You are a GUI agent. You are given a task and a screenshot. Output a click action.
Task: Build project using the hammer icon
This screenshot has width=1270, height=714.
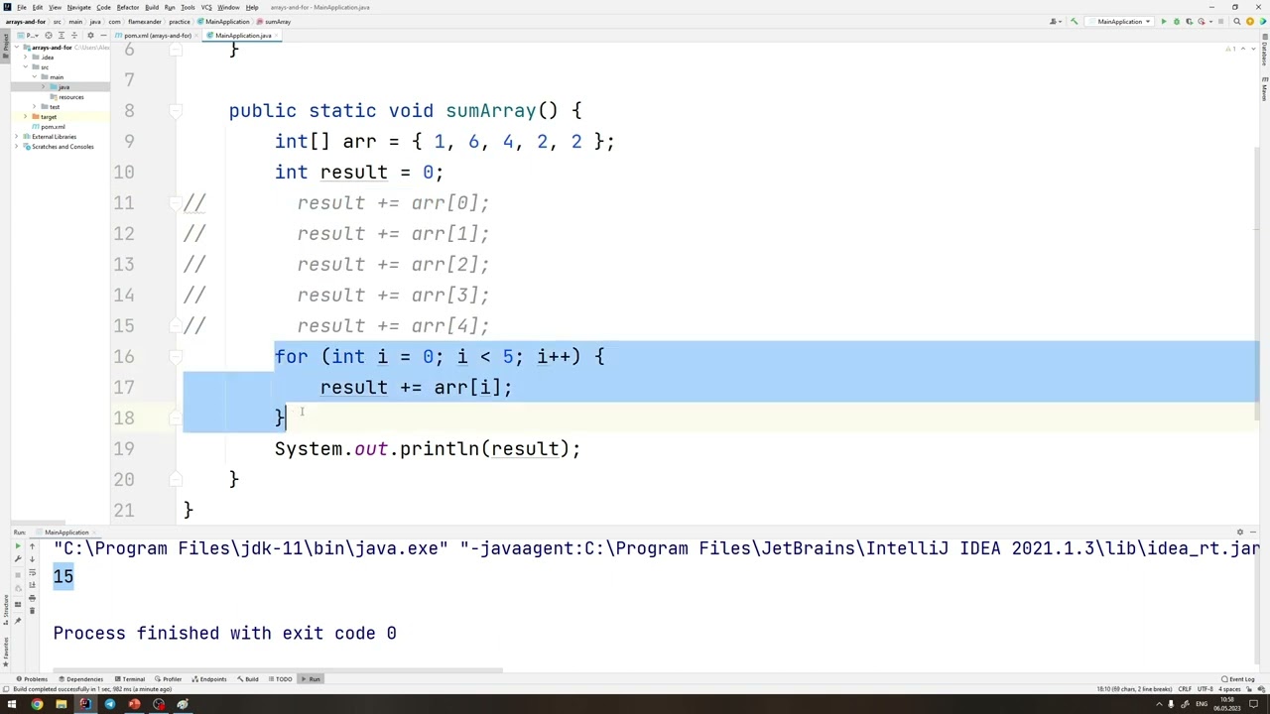(x=1075, y=22)
